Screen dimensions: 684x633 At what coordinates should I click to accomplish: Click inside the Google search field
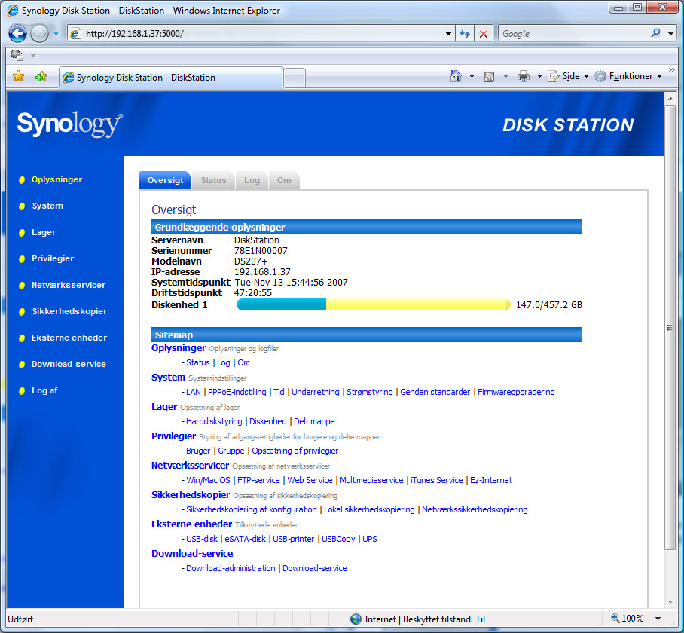pos(573,34)
